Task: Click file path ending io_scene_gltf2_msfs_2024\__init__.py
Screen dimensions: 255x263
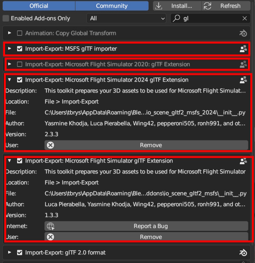Action: point(145,112)
